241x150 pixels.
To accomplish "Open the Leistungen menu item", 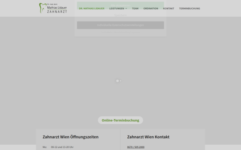I will click(x=116, y=8).
